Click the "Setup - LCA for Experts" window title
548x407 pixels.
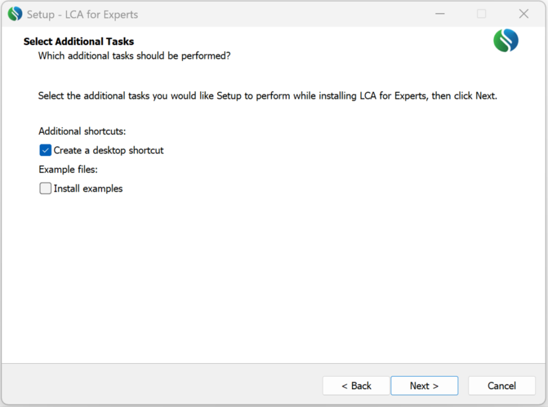pos(82,14)
